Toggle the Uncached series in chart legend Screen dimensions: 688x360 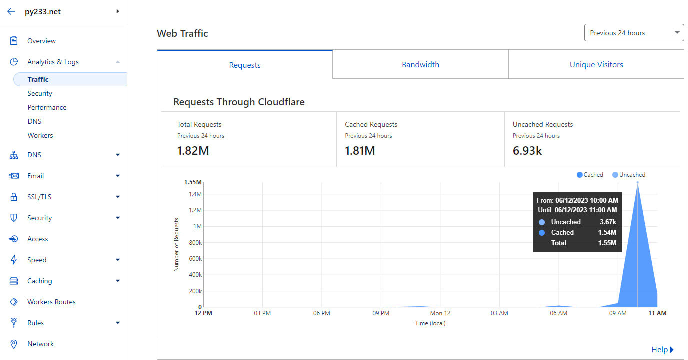click(x=629, y=175)
